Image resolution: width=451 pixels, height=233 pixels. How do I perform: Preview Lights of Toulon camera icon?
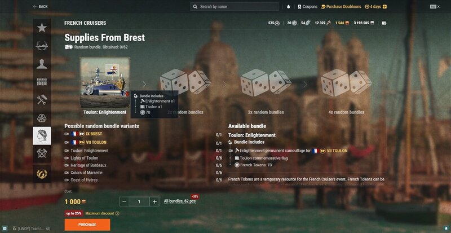click(x=67, y=158)
